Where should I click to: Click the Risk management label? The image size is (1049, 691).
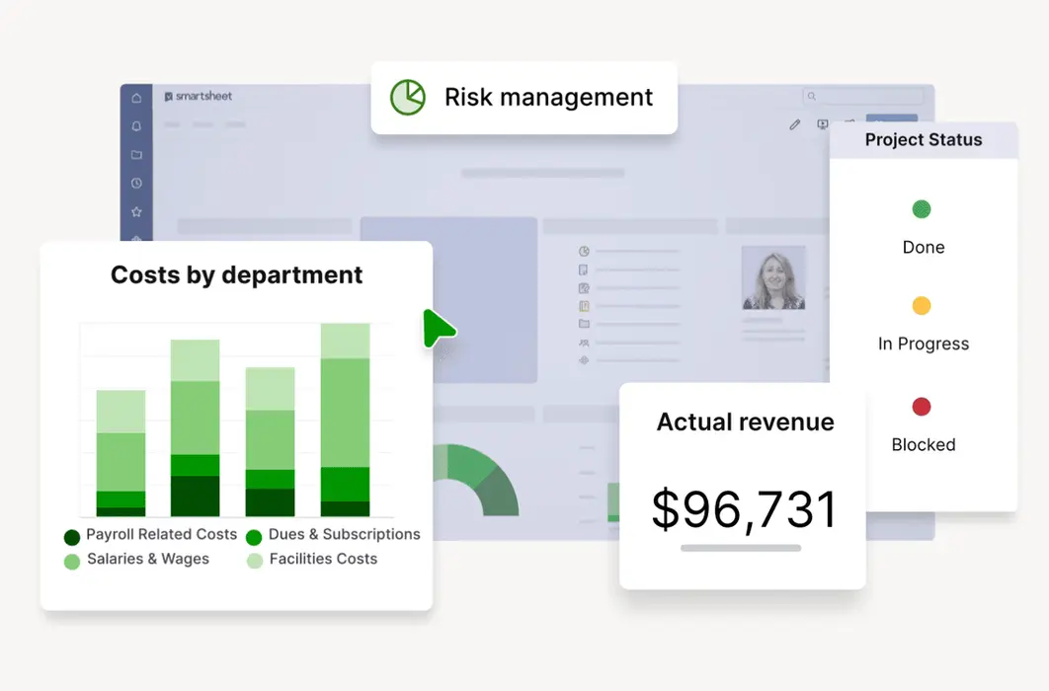point(548,98)
